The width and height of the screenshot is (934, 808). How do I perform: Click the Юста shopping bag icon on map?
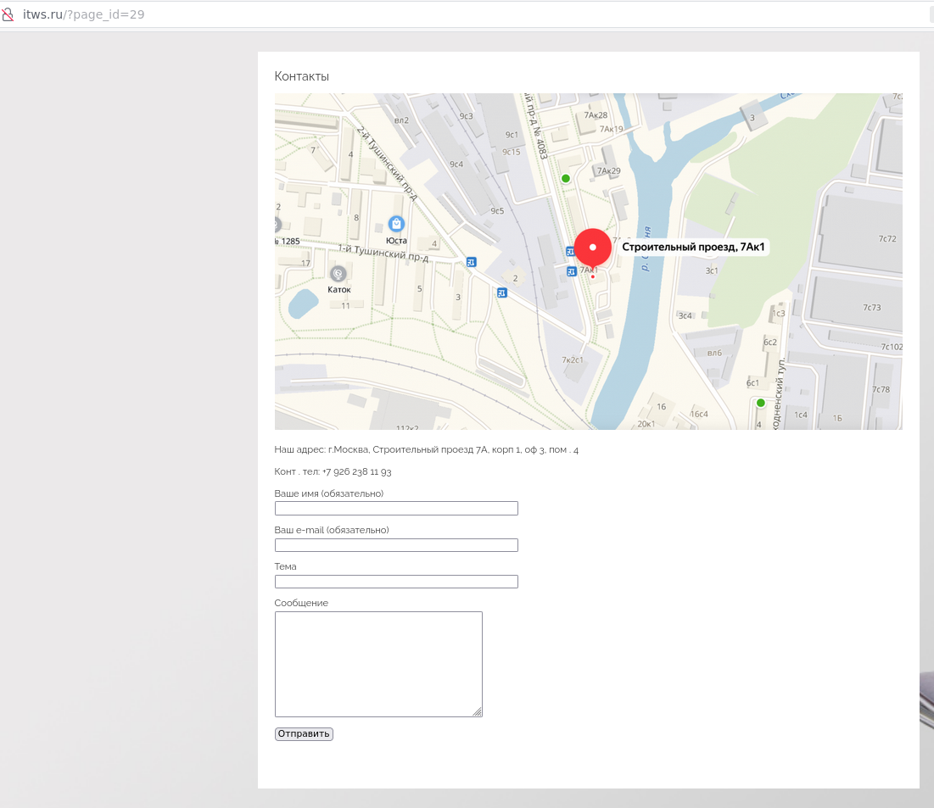click(x=396, y=224)
